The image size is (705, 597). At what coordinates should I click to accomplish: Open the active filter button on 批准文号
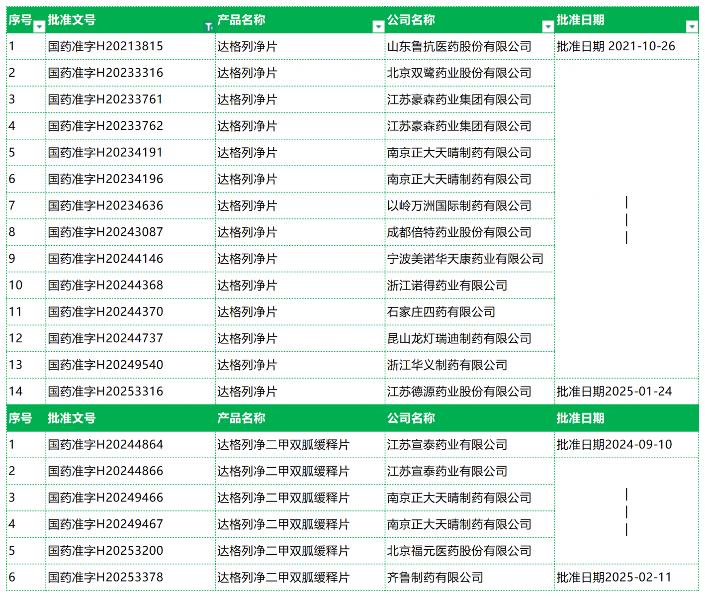[x=209, y=27]
